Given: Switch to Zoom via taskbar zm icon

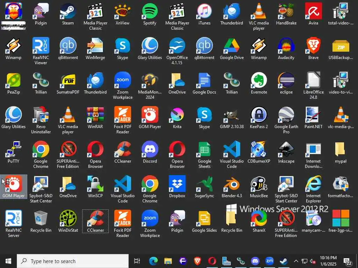Looking at the screenshot, I should coord(270,261).
